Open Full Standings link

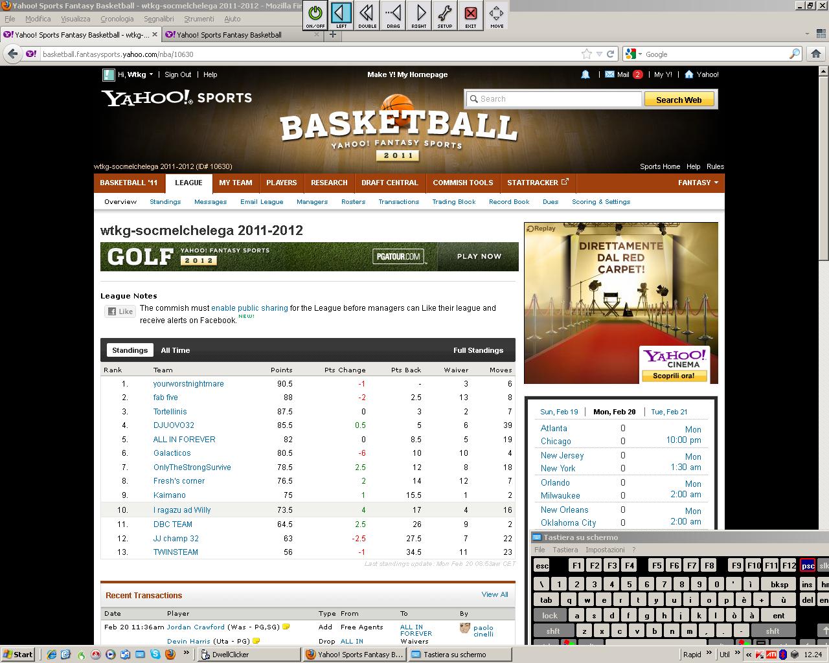(x=478, y=350)
